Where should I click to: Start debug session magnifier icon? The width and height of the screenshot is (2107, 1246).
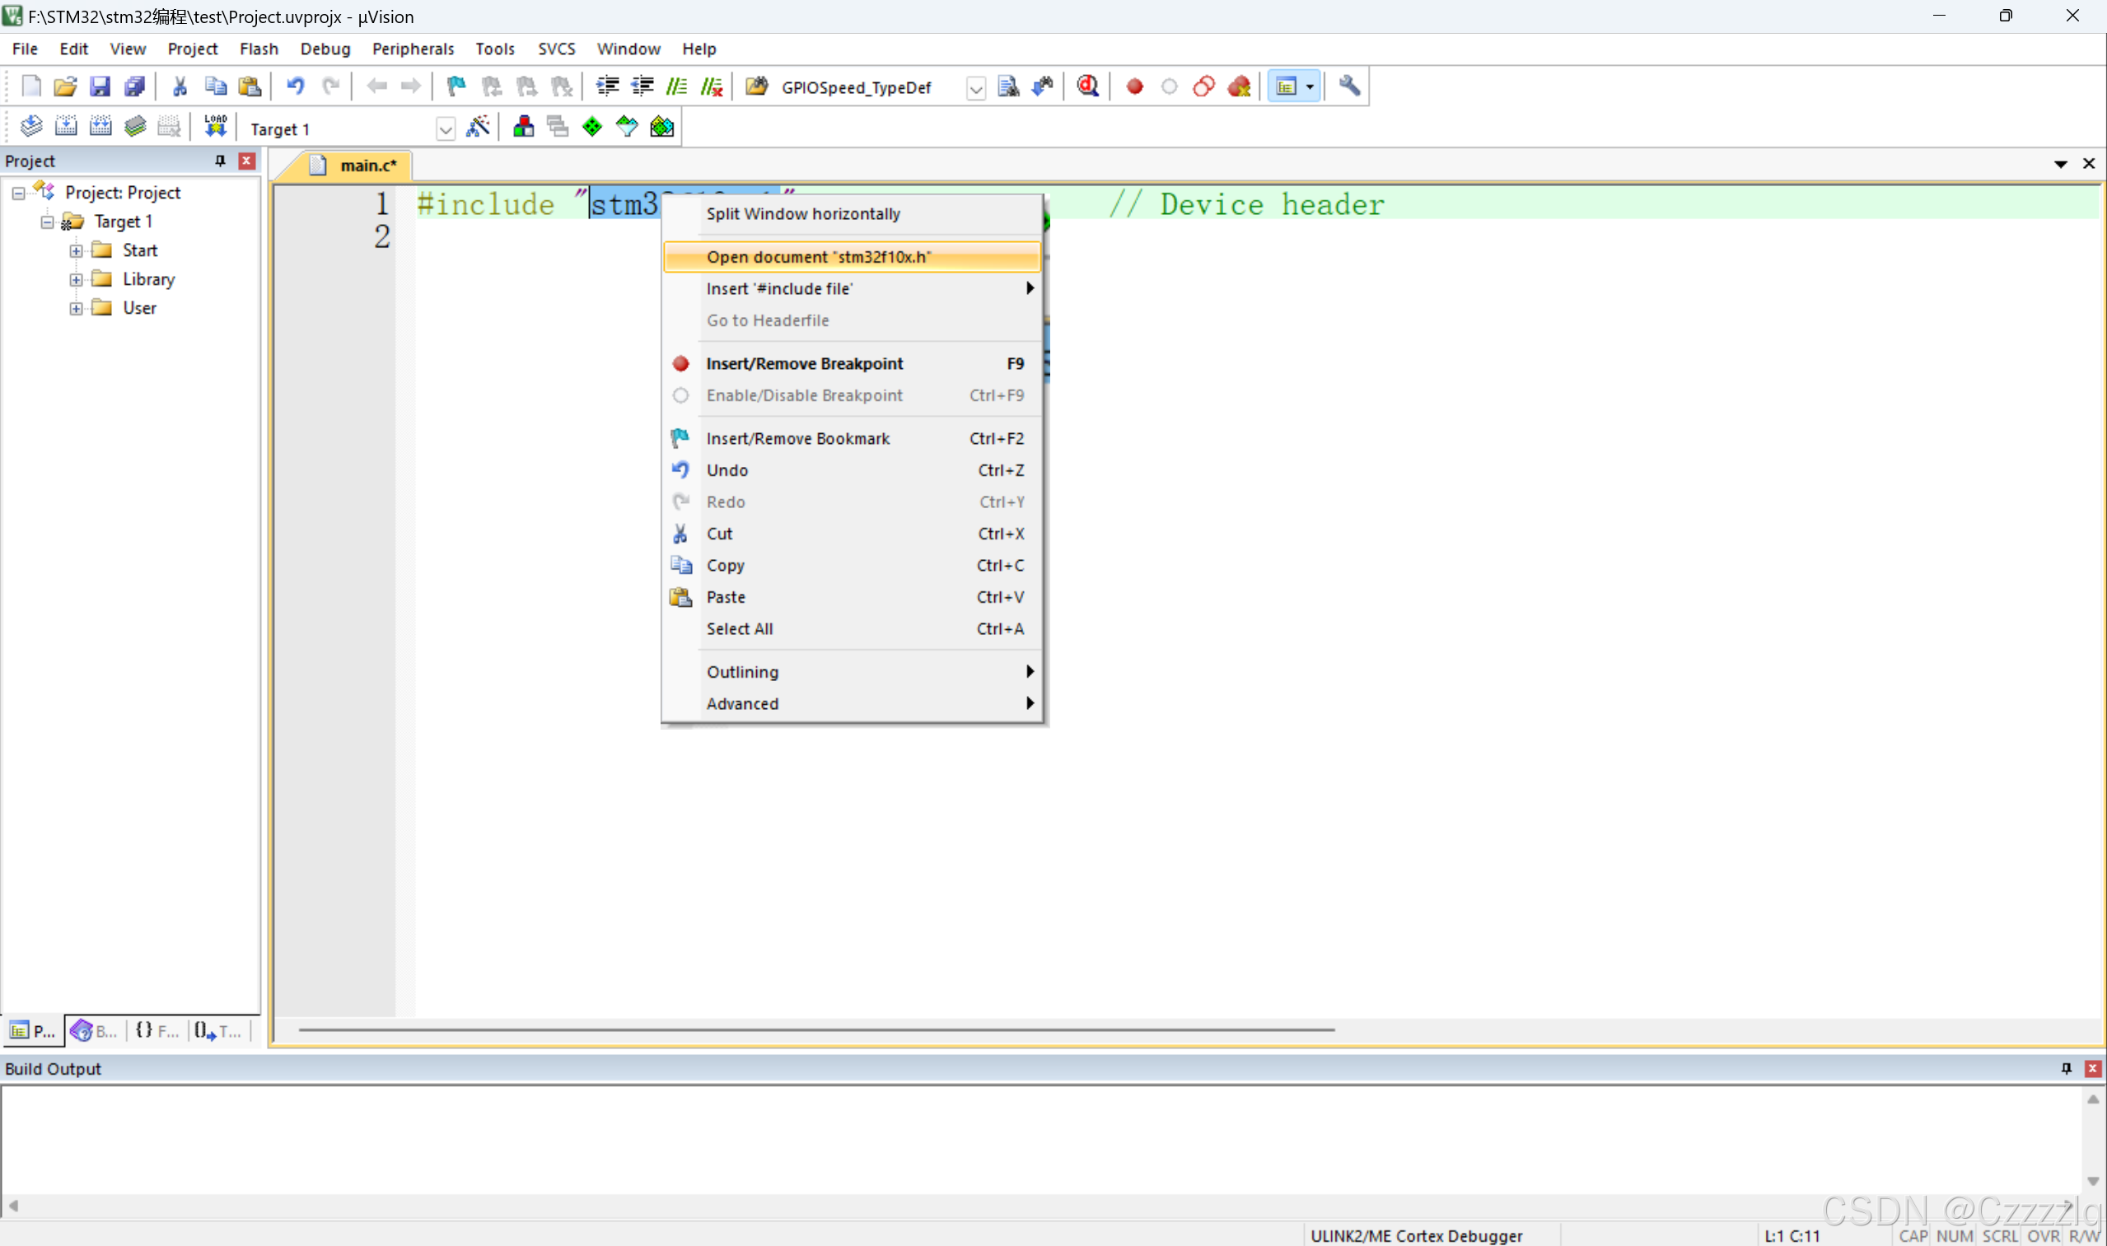pyautogui.click(x=1087, y=86)
